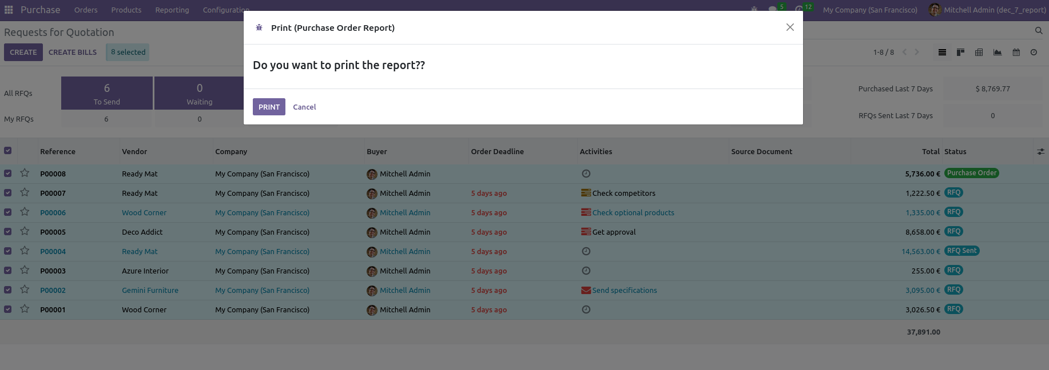The width and height of the screenshot is (1049, 370).
Task: Open activity view clock icon
Action: 1034,53
